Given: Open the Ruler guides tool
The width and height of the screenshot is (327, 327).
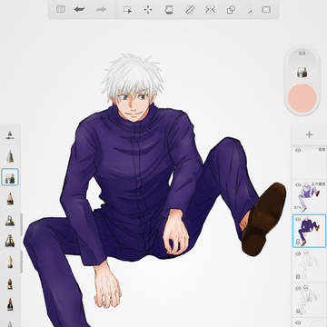Looking at the screenshot, I should (x=190, y=10).
